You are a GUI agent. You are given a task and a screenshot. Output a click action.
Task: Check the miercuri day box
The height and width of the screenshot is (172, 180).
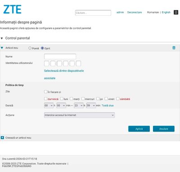(x=83, y=99)
